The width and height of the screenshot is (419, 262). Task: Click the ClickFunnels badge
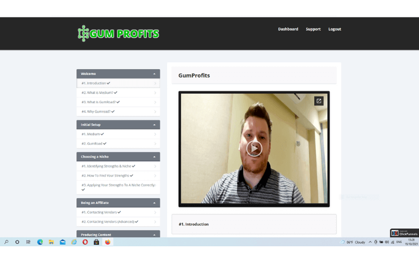(404, 233)
